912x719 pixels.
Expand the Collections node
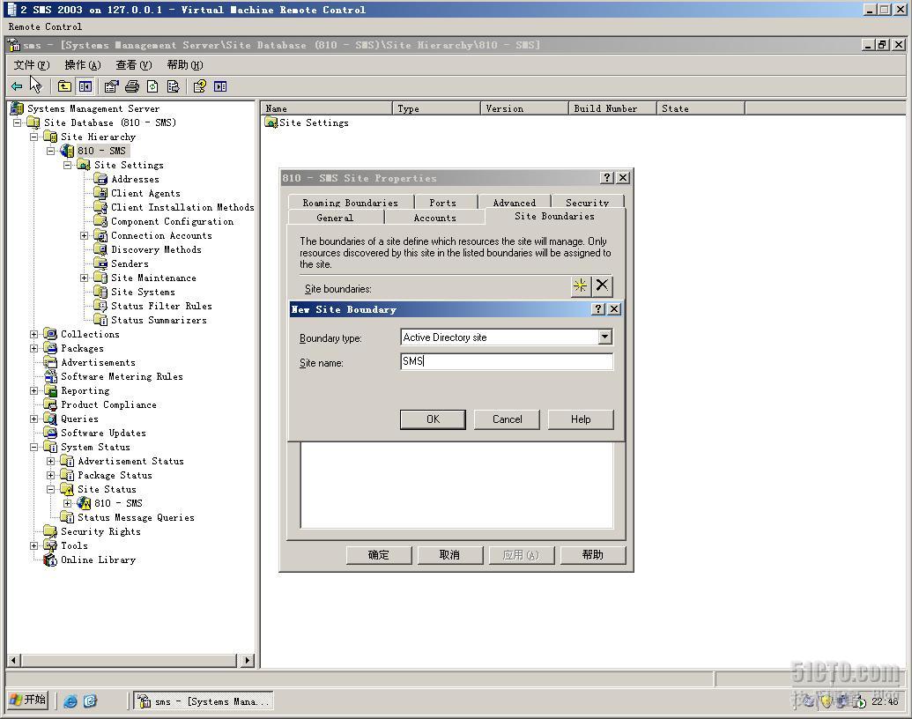[34, 335]
